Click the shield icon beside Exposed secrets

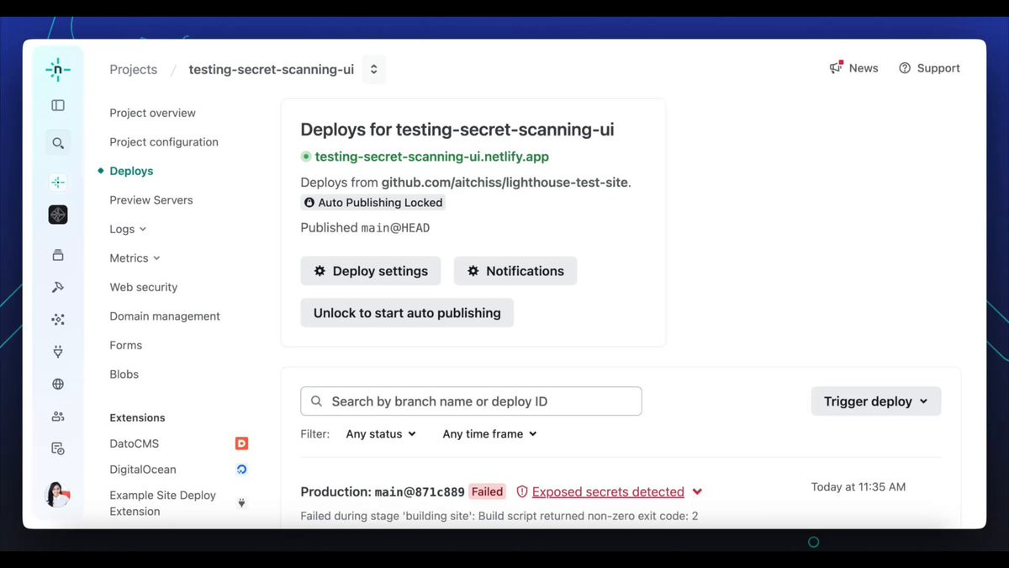522,491
